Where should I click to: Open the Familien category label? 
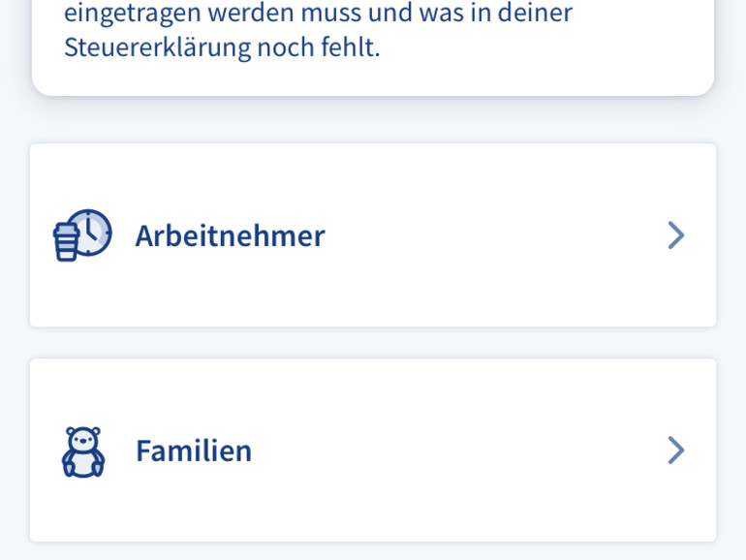[194, 451]
